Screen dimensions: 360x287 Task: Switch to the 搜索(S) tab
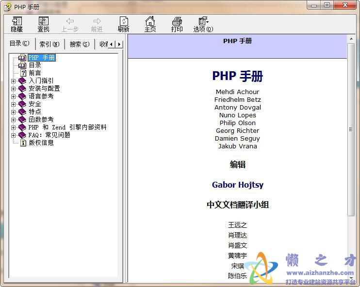(x=80, y=44)
